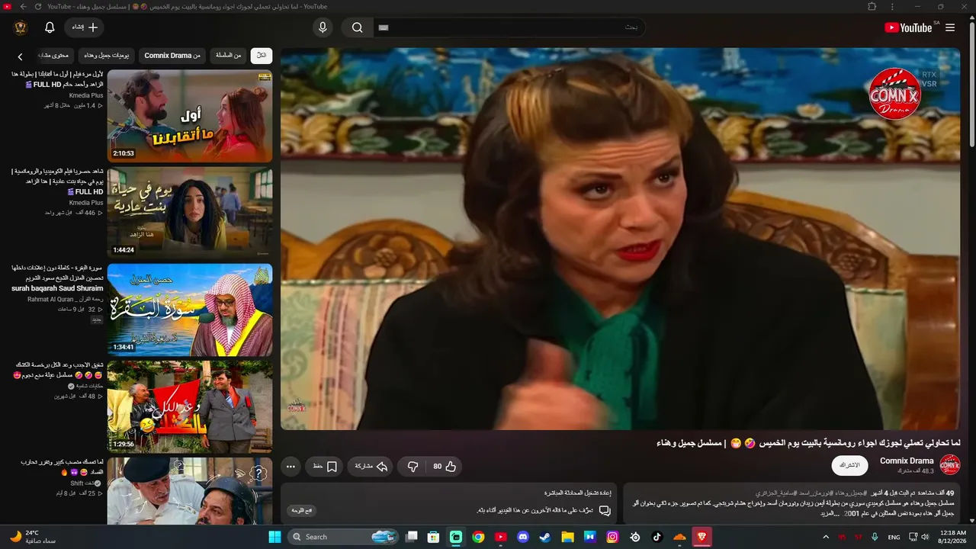
Task: Go back in the browser
Action: pyautogui.click(x=23, y=7)
